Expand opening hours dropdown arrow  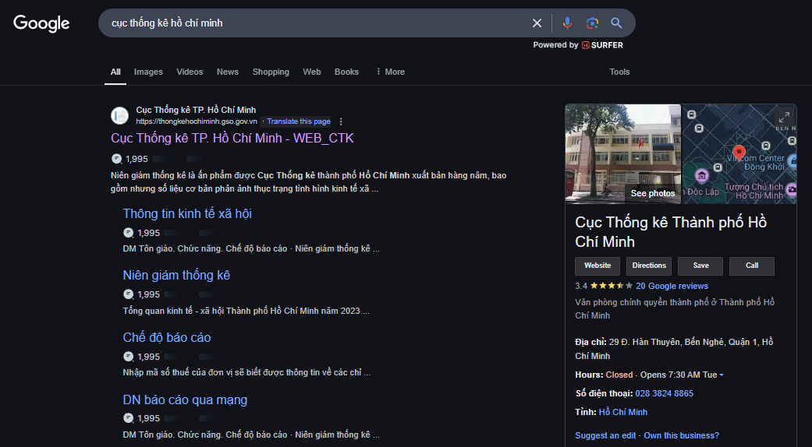coord(722,375)
